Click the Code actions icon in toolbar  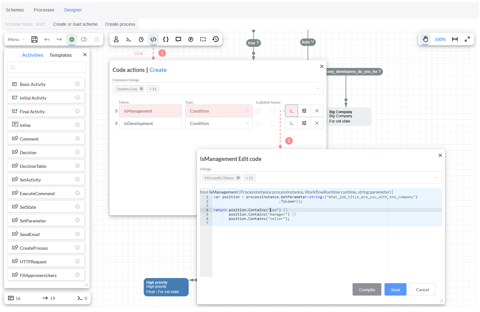tap(153, 39)
